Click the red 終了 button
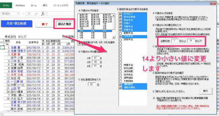Image resolution: width=219 pixels, height=116 pixels. (45, 24)
